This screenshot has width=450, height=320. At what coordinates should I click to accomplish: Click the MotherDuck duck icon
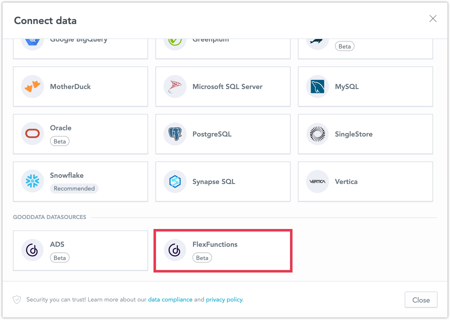32,86
